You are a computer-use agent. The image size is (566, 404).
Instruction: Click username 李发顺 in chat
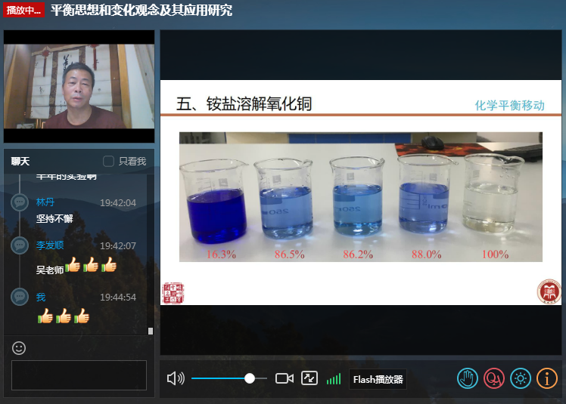tap(50, 245)
